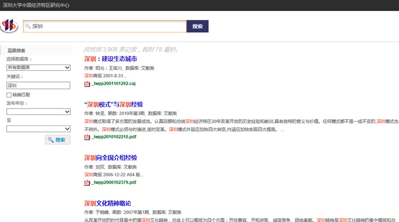Screen dimensions: 399x222
Task: Click PDF icon beside _lwpp2010102210.pdf
Action: [x=87, y=137]
